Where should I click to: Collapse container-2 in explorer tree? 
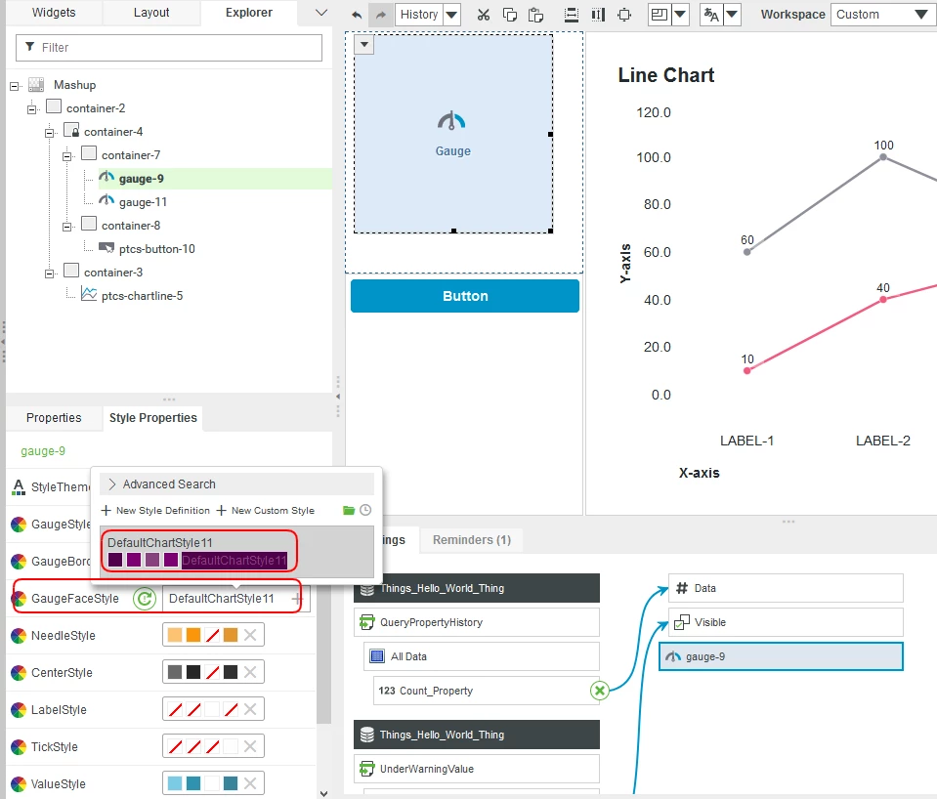click(x=32, y=110)
